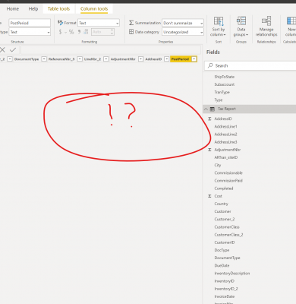Click the currency dollar format icon
The image size is (296, 304).
[60, 32]
